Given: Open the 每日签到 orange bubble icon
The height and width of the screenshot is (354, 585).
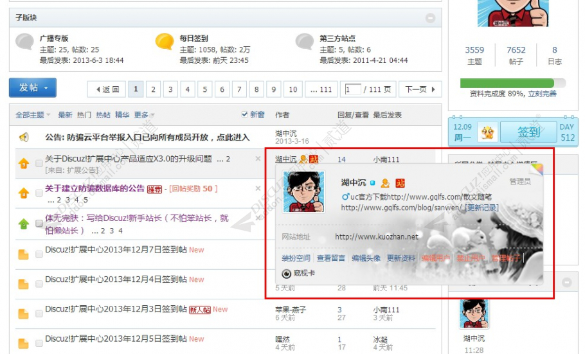Looking at the screenshot, I should click(165, 41).
